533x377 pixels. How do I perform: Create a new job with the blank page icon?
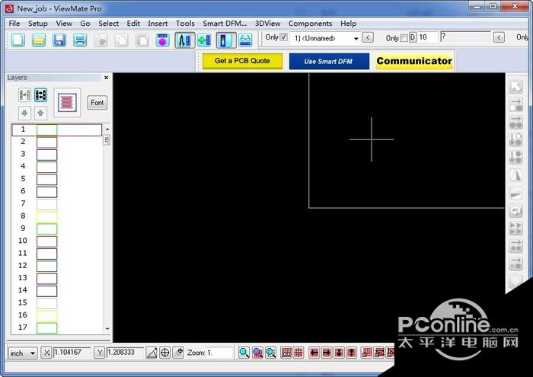tap(18, 40)
